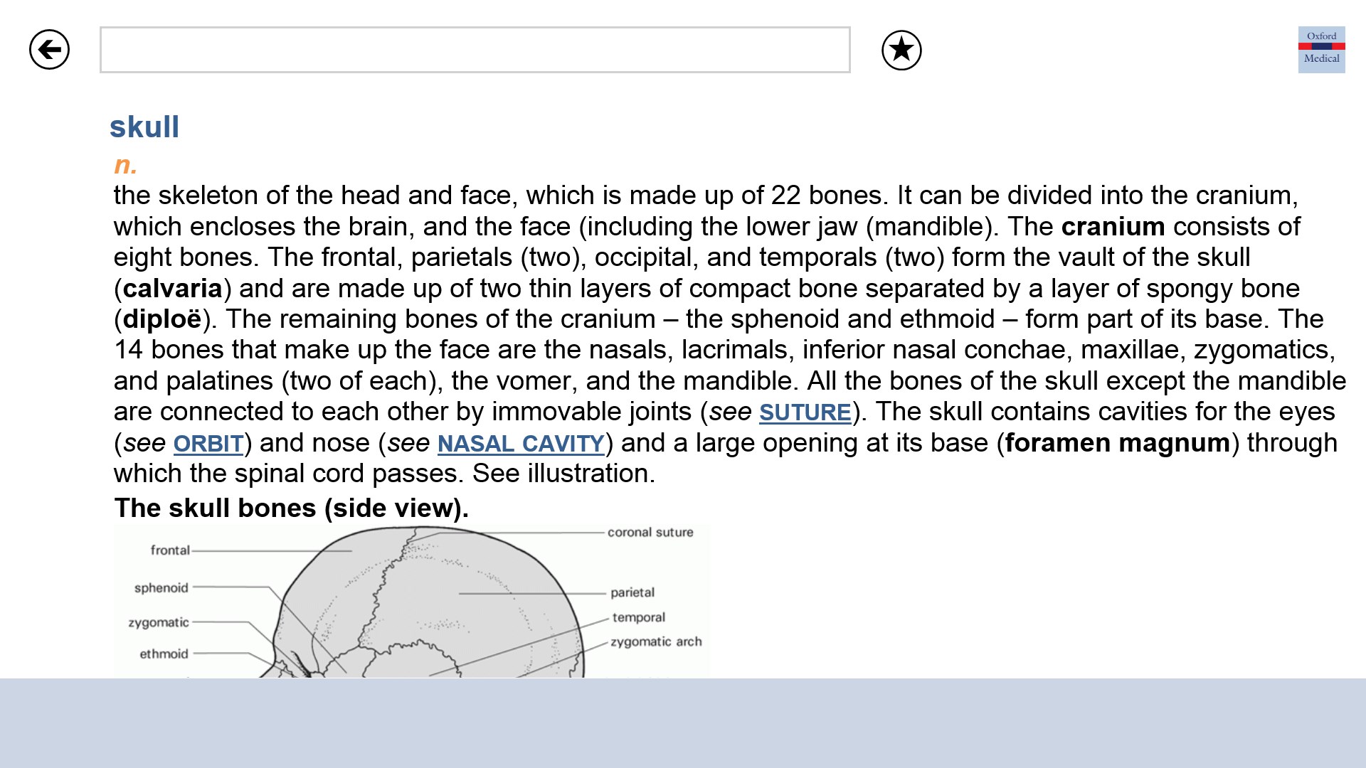Screen dimensions: 1366x768
Task: Click the 'coronal suture' diagram label
Action: pyautogui.click(x=650, y=532)
